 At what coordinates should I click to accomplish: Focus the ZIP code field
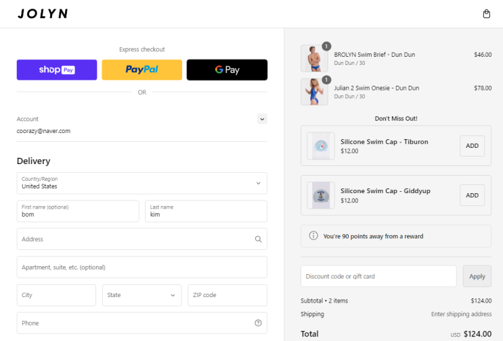click(227, 295)
